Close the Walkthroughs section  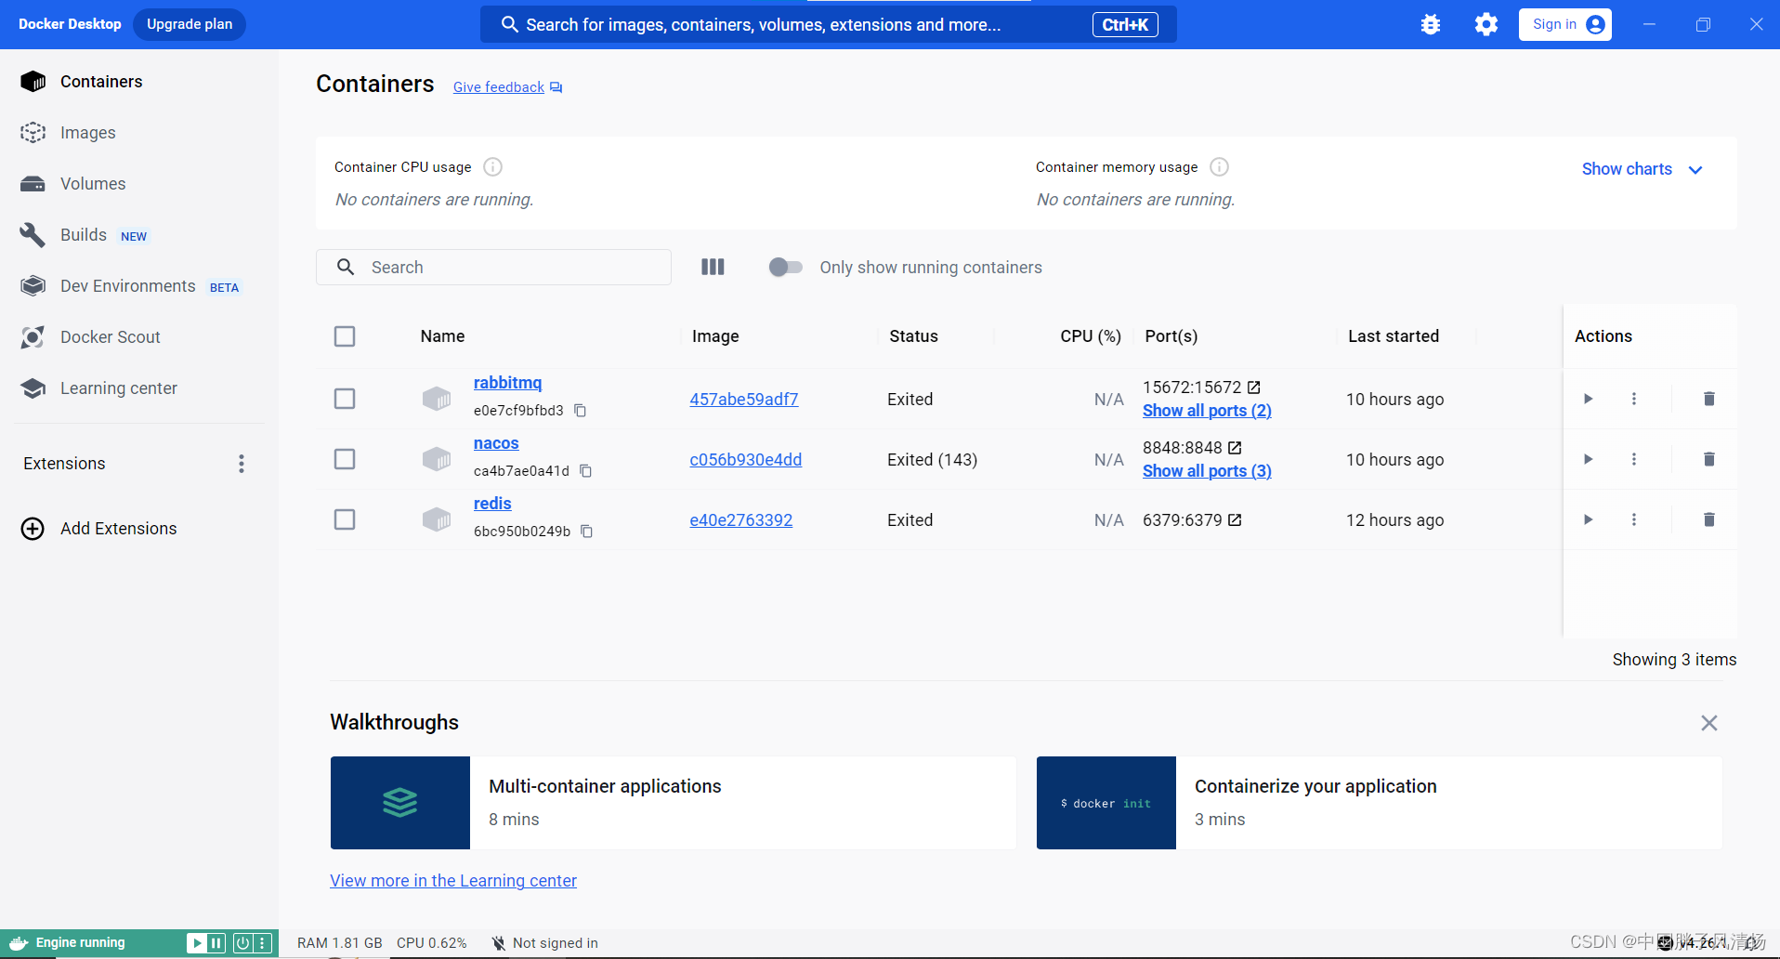[x=1709, y=723]
